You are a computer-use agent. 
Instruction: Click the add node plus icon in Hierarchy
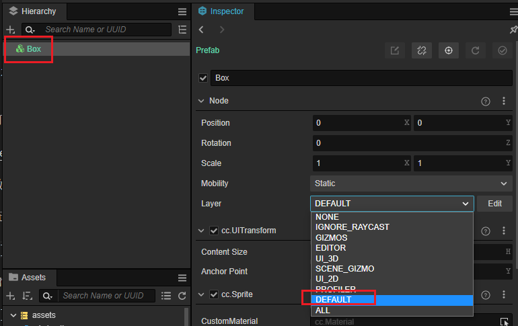coord(10,30)
